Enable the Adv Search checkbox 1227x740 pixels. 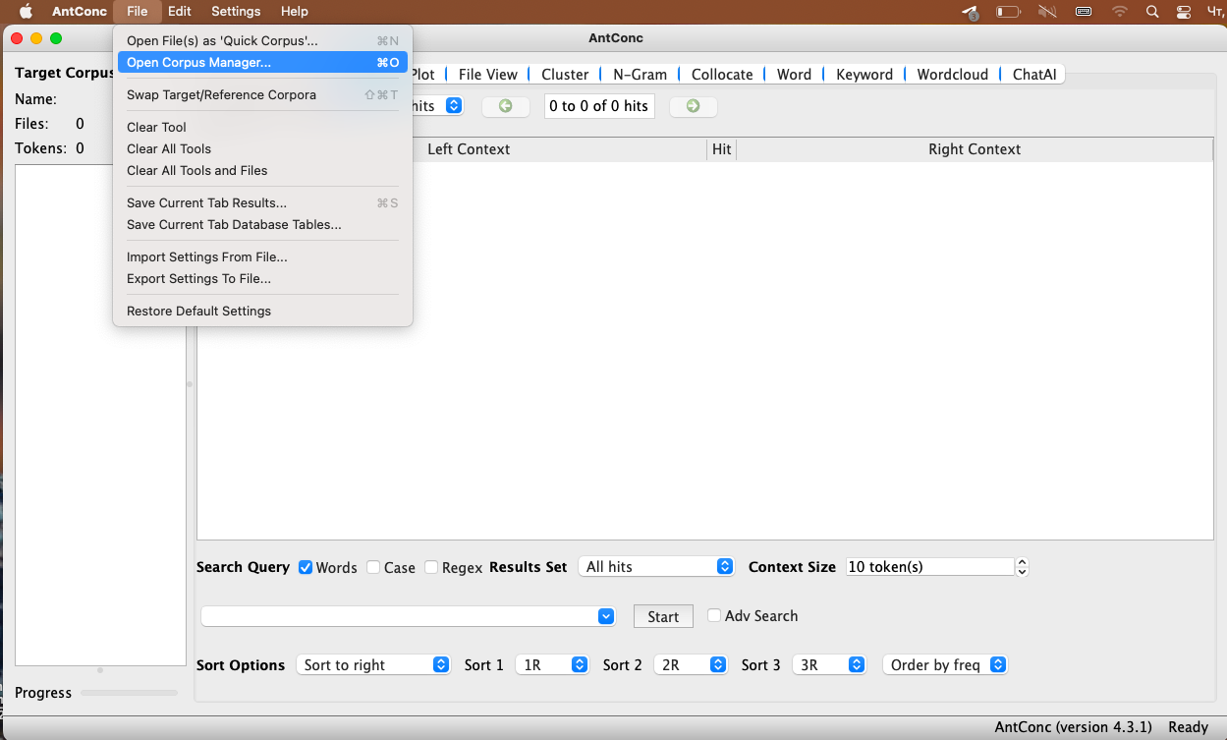coord(714,615)
